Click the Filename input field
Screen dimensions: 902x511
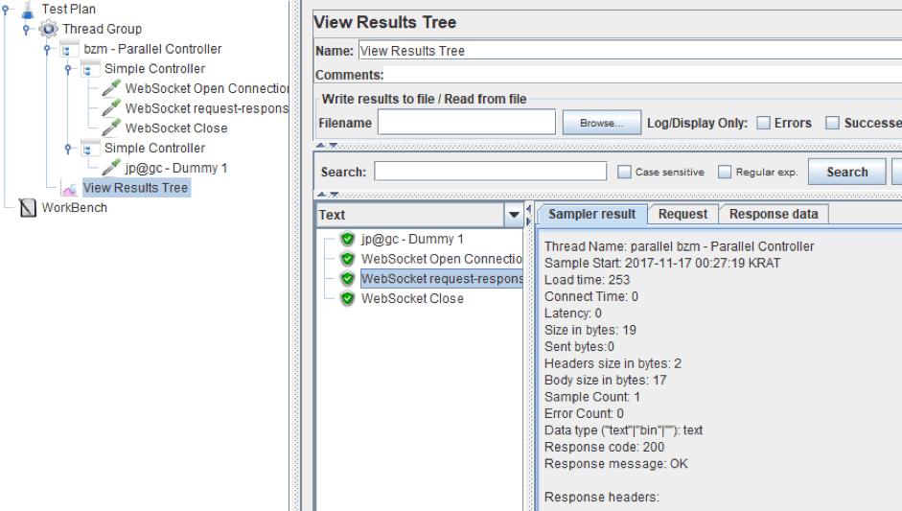[x=467, y=122]
